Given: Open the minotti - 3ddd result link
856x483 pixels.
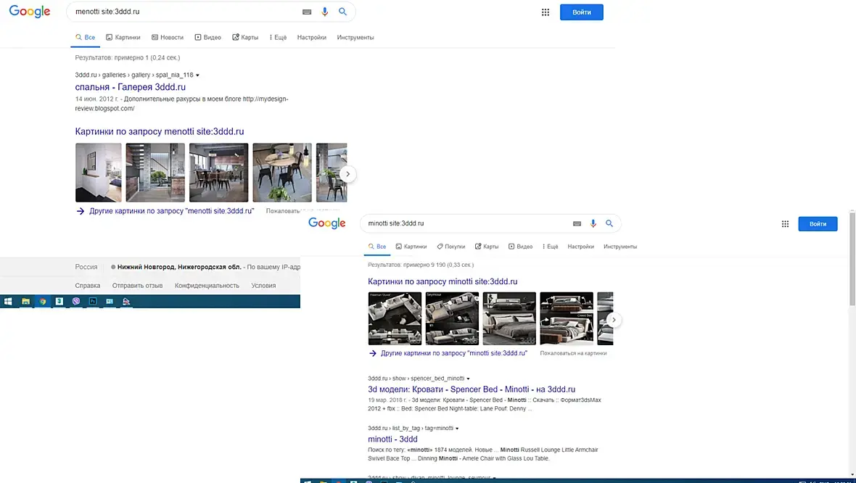Looking at the screenshot, I should click(x=392, y=439).
